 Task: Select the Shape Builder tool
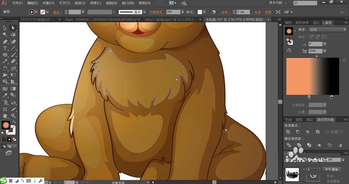5,82
